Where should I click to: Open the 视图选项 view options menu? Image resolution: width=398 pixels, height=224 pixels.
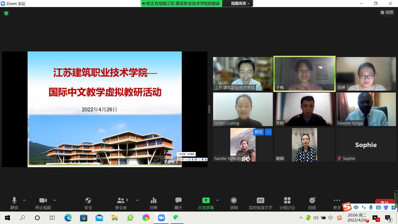tap(240, 3)
